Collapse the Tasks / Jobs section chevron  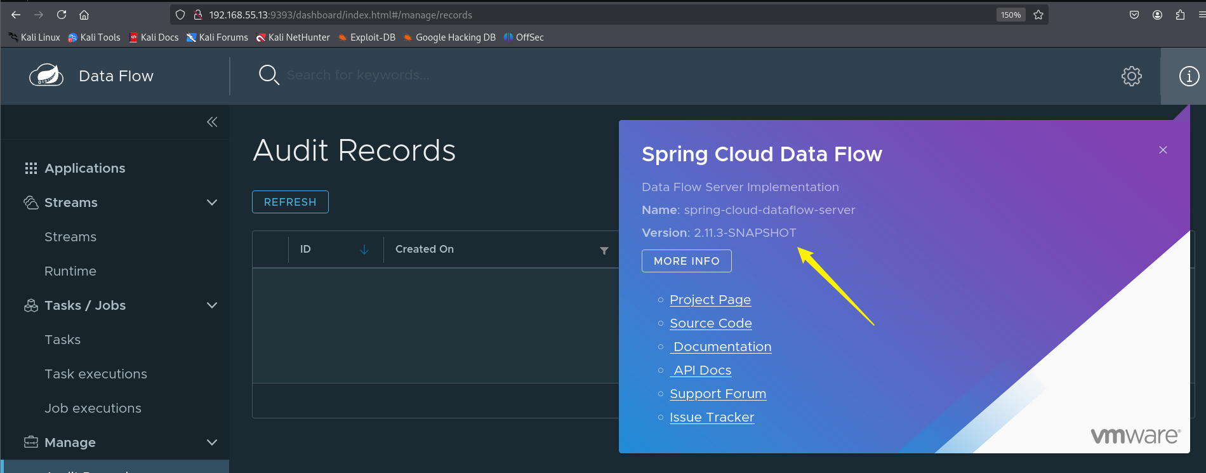click(212, 305)
